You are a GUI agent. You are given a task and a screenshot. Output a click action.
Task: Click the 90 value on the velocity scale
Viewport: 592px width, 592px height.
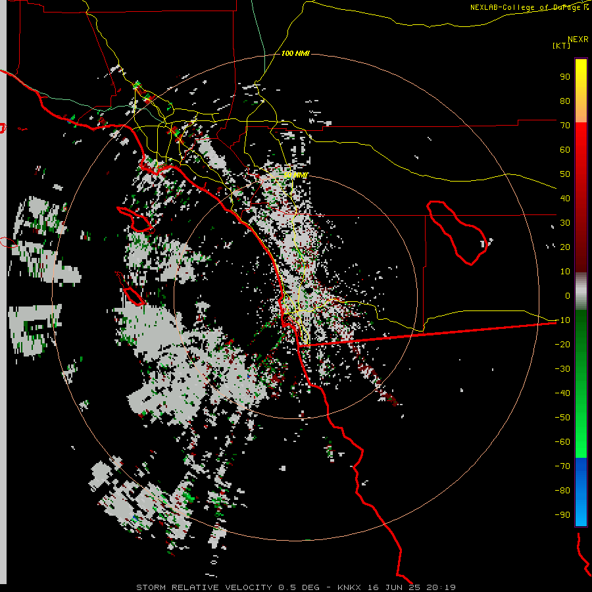[565, 77]
